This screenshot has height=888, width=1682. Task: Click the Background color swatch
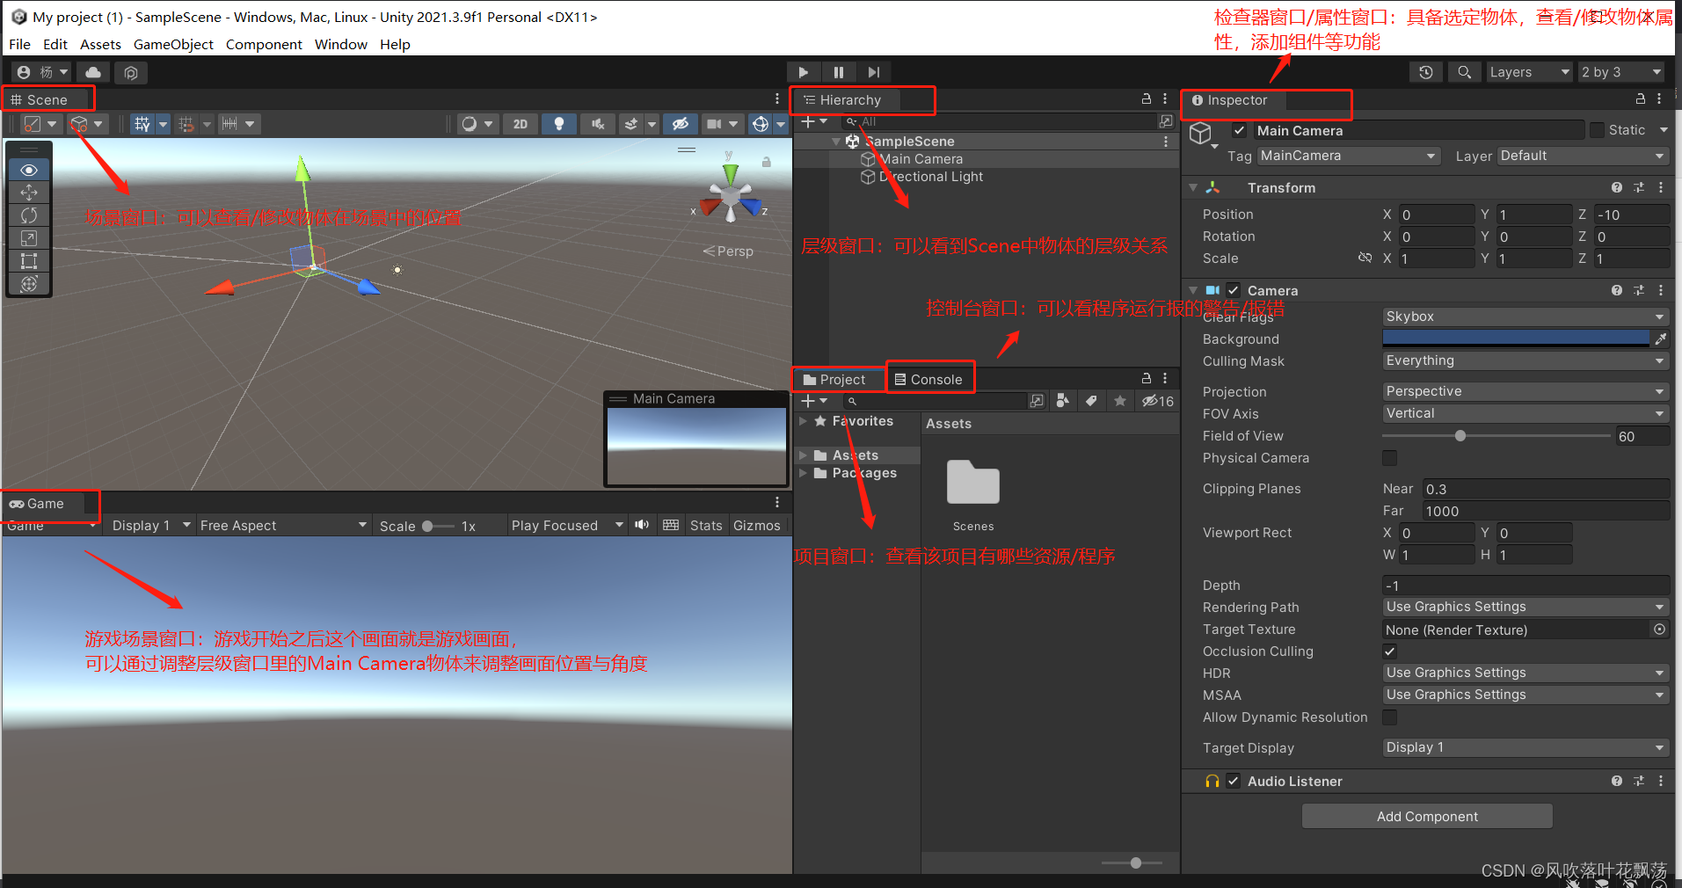pos(1516,338)
